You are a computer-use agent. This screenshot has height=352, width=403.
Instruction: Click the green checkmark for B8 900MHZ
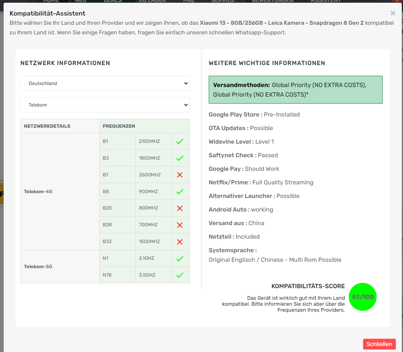(x=180, y=192)
